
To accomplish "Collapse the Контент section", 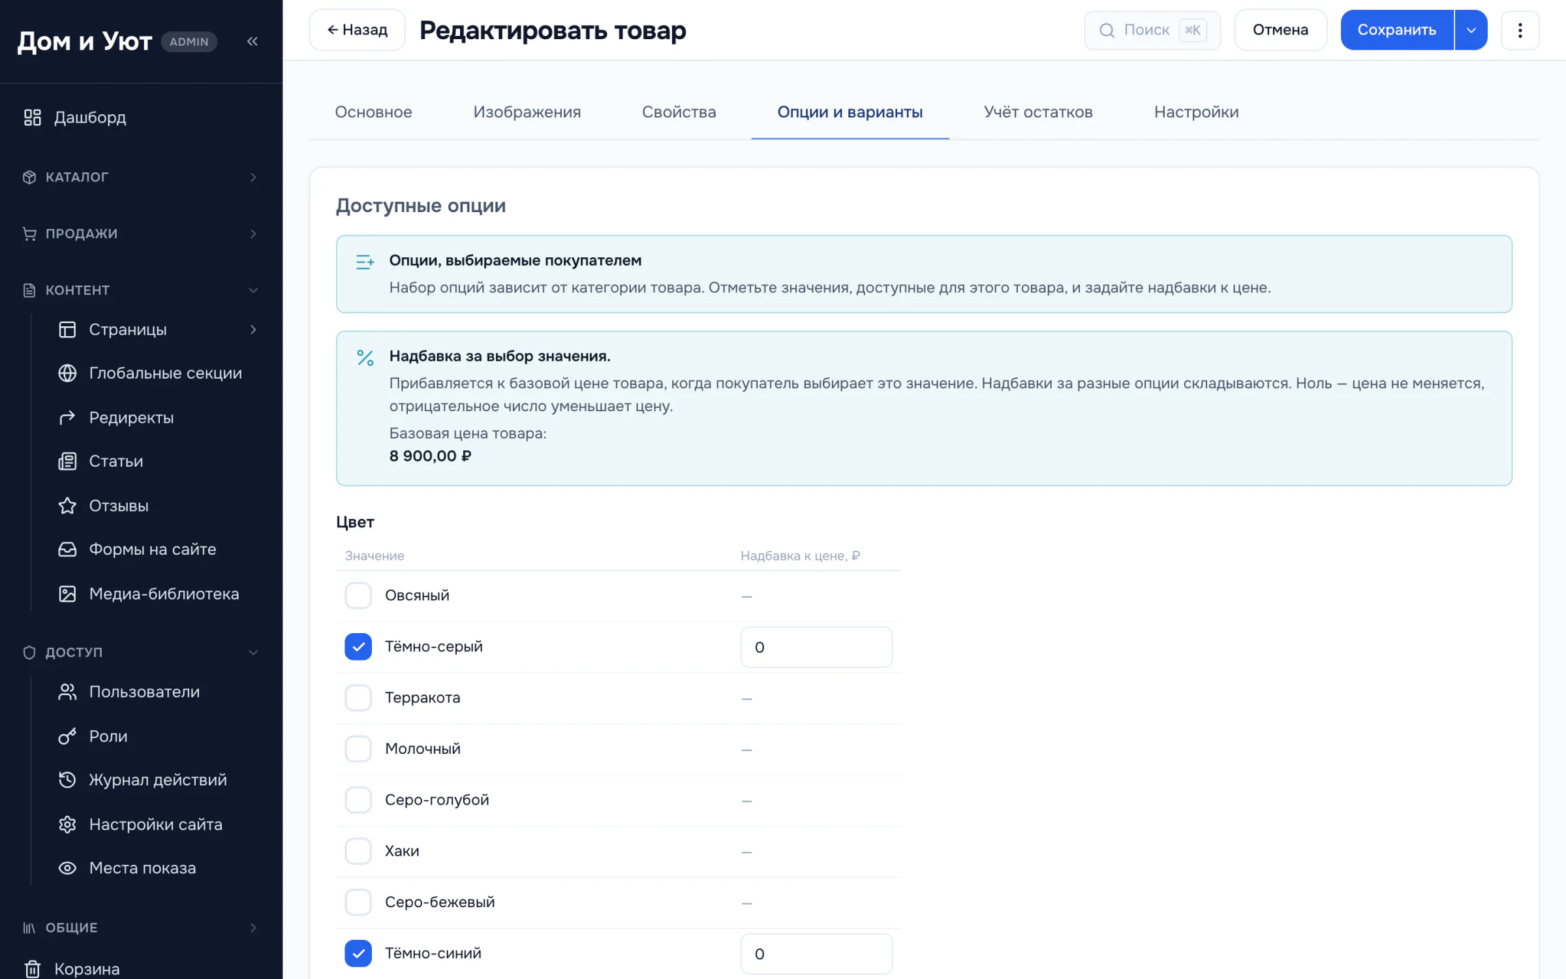I will tap(141, 290).
